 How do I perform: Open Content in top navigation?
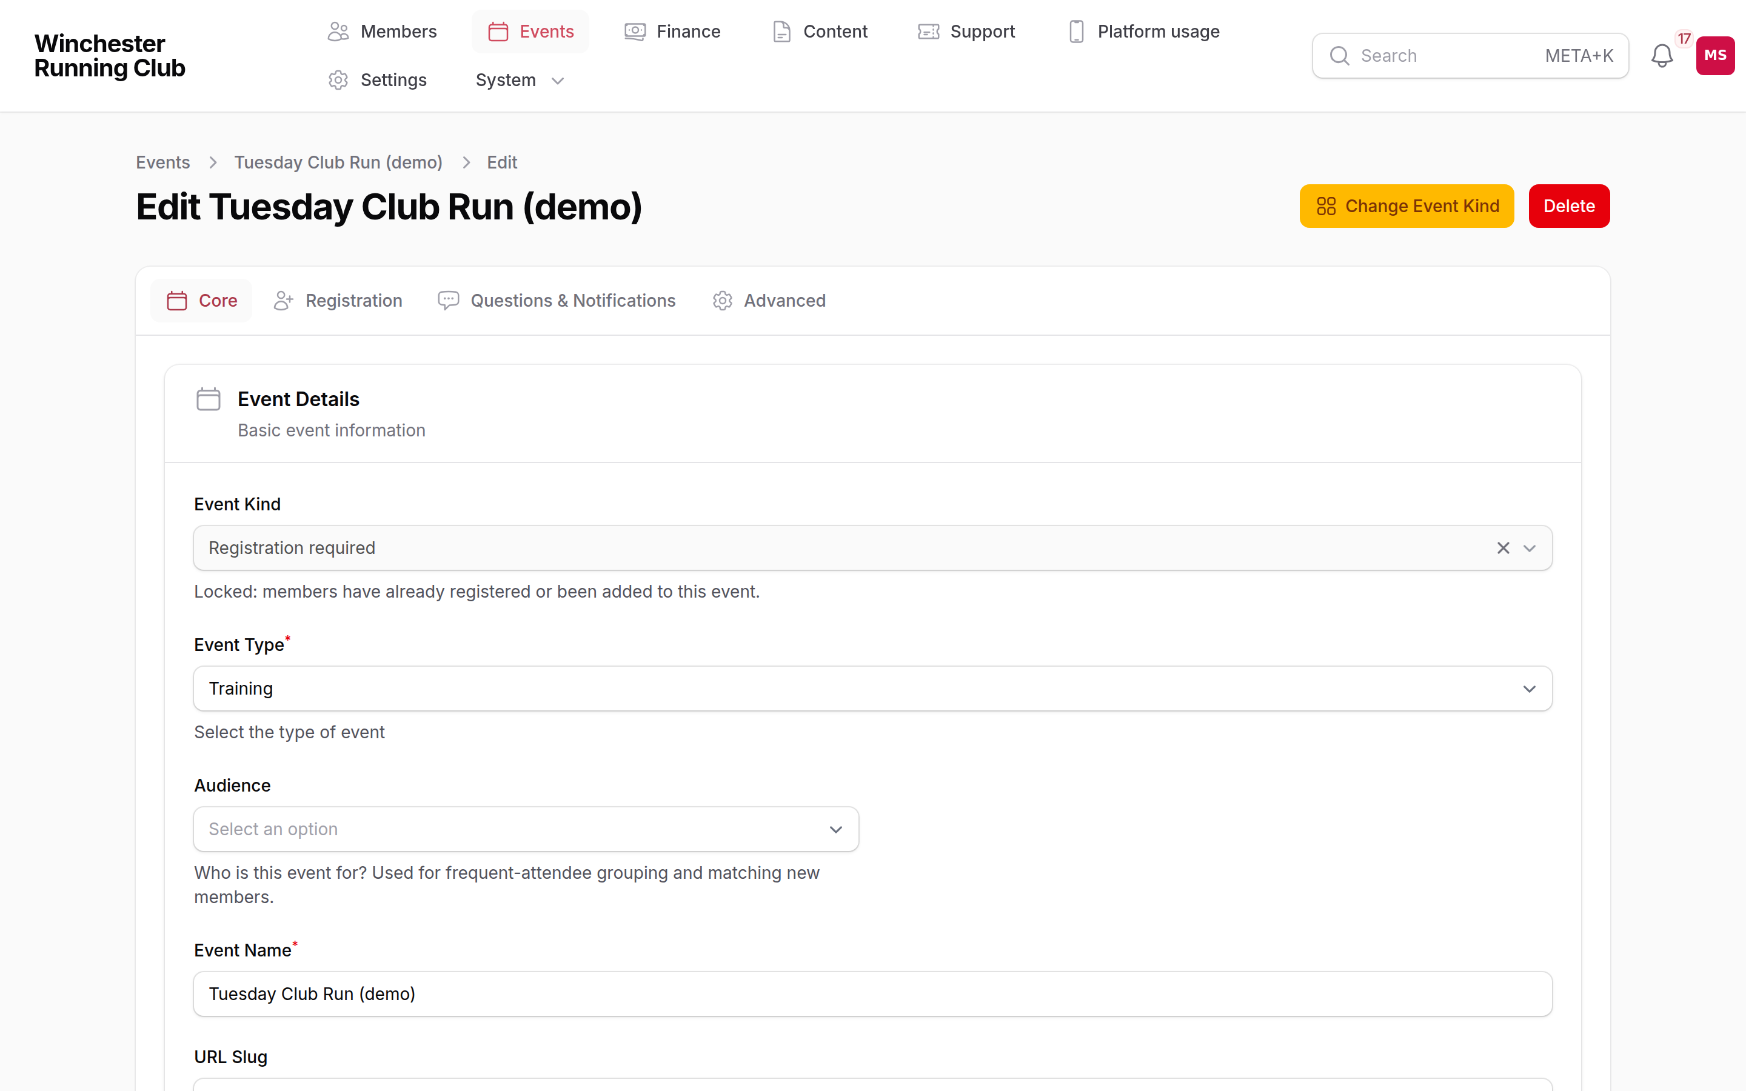point(820,32)
